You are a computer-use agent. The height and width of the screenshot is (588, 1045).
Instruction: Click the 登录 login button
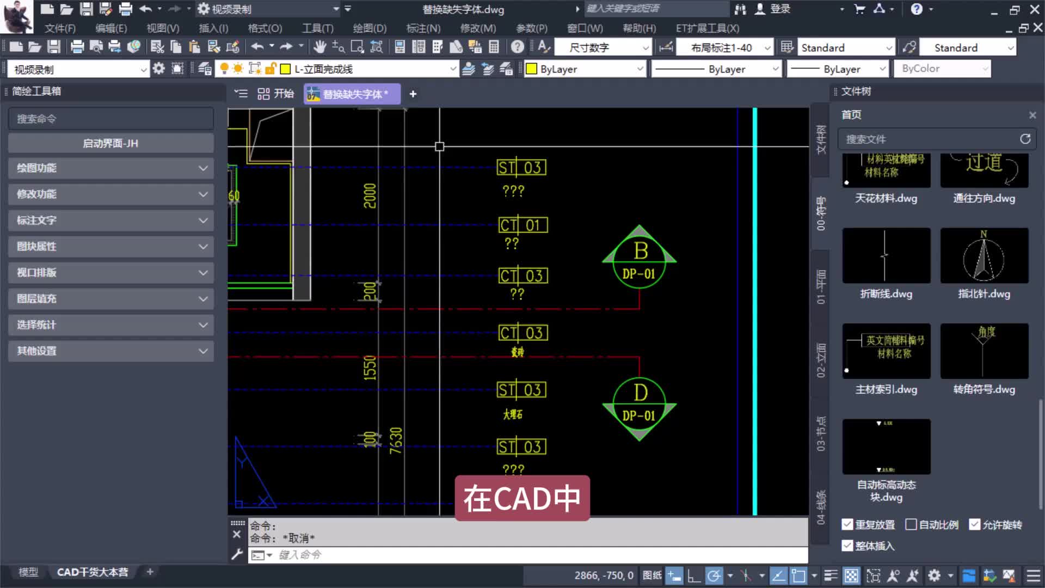[779, 9]
